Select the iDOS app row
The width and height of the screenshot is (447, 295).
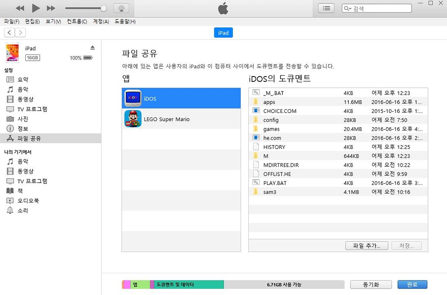pyautogui.click(x=181, y=98)
